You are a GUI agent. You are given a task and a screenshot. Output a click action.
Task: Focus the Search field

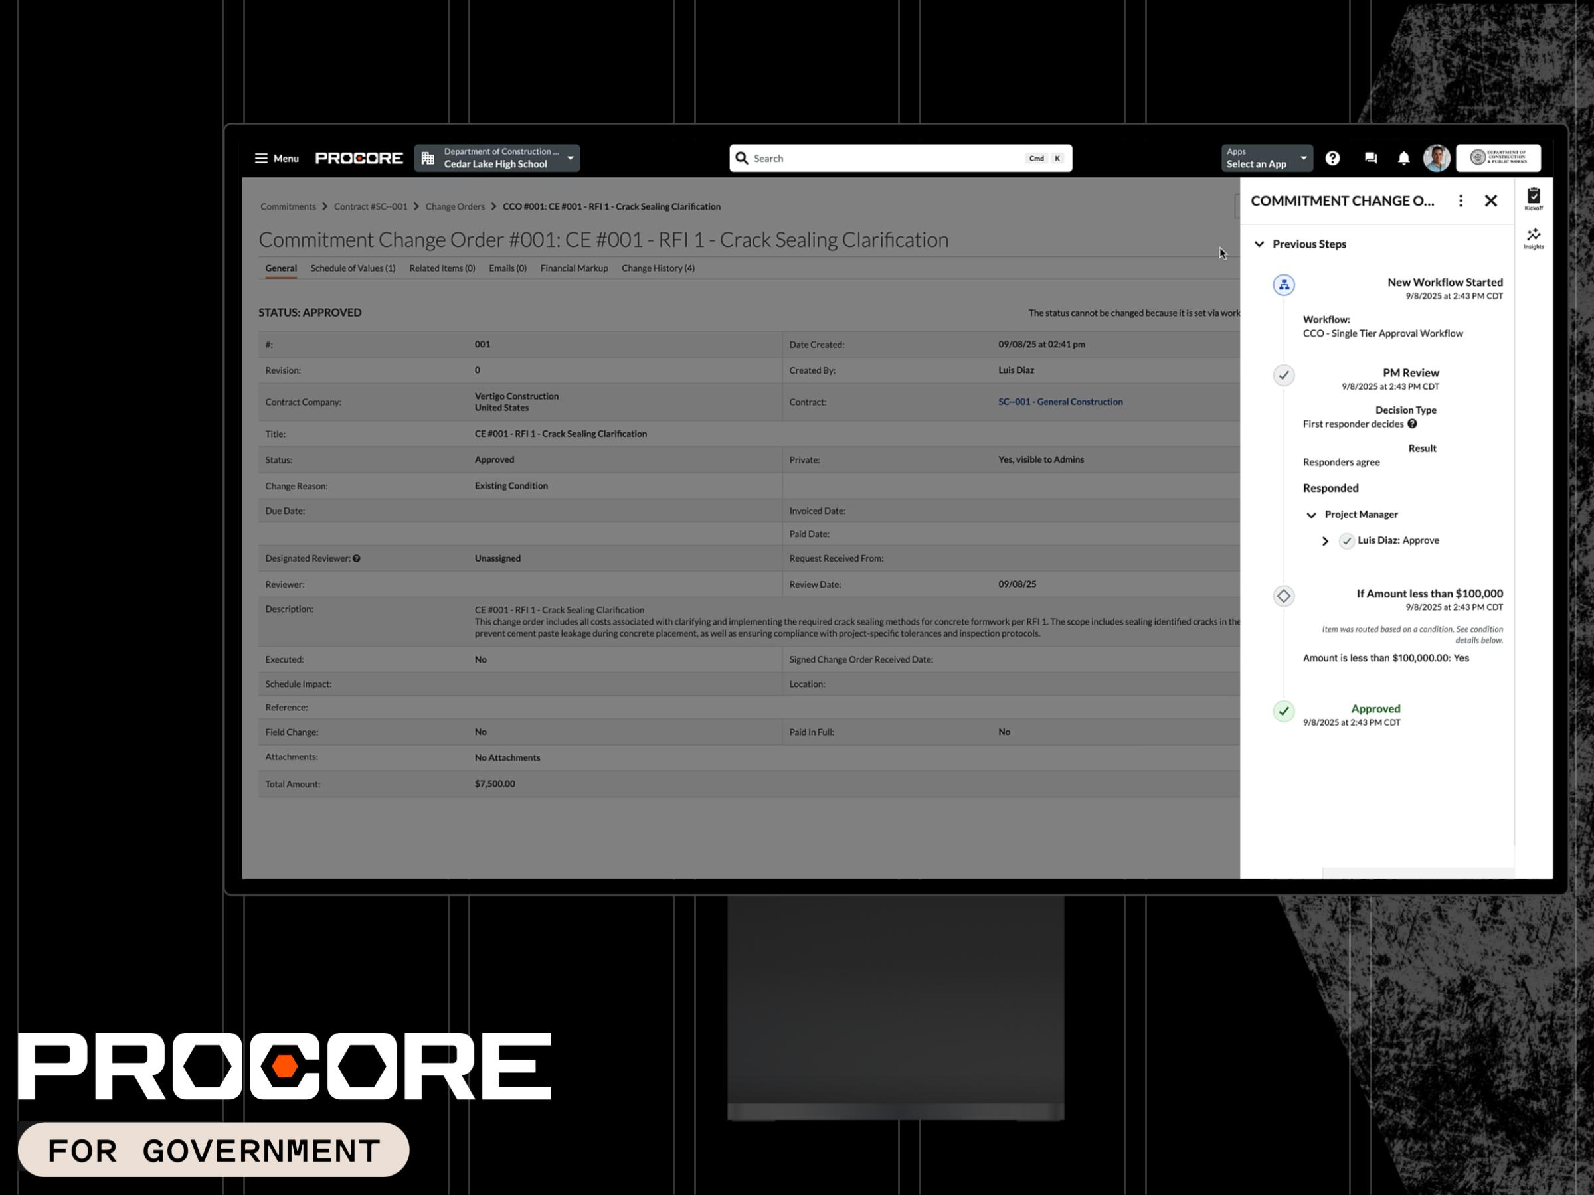[x=901, y=159]
